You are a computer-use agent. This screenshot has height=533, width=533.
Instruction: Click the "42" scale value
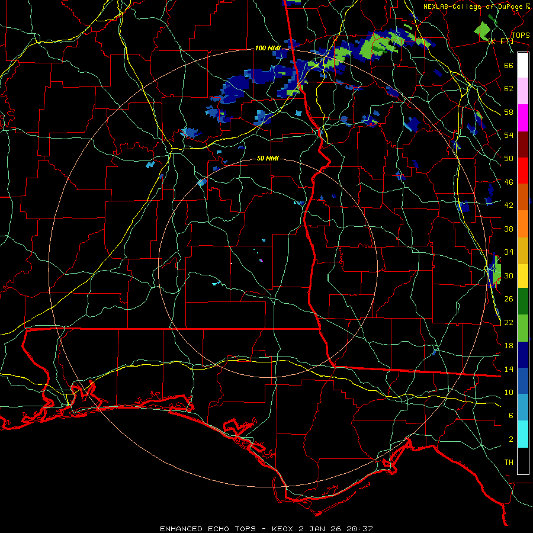509,206
